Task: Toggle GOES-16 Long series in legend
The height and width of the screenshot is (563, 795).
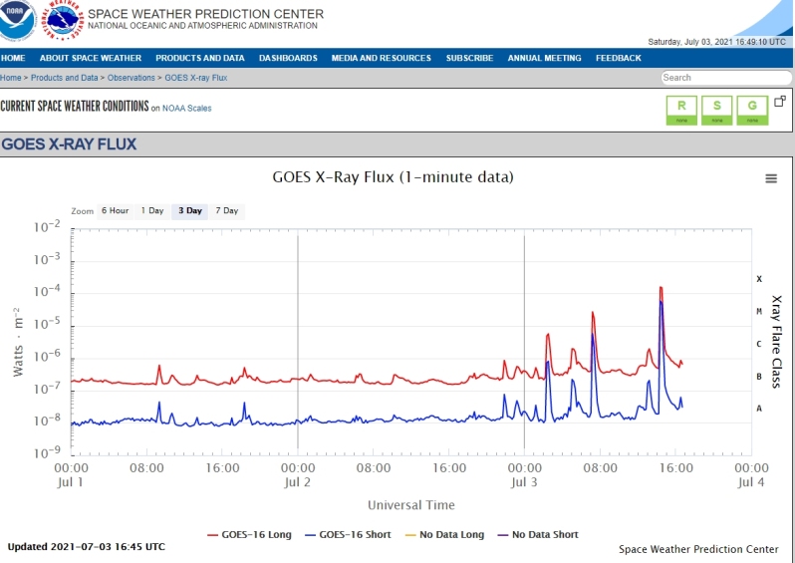Action: click(249, 535)
